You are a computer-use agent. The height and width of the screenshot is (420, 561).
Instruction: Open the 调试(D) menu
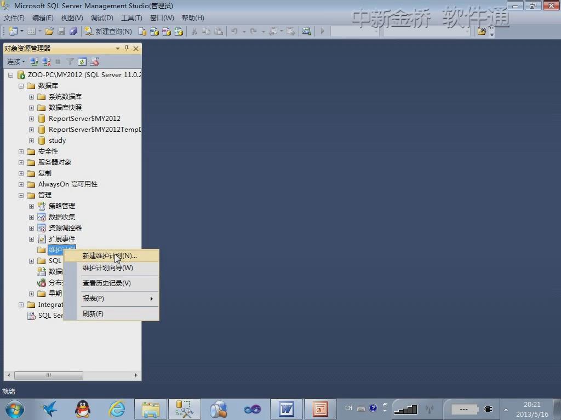pyautogui.click(x=102, y=18)
